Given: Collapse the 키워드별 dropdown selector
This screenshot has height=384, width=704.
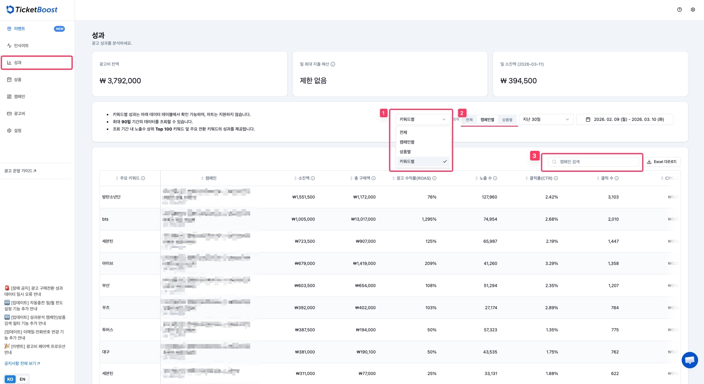Looking at the screenshot, I should (x=422, y=119).
